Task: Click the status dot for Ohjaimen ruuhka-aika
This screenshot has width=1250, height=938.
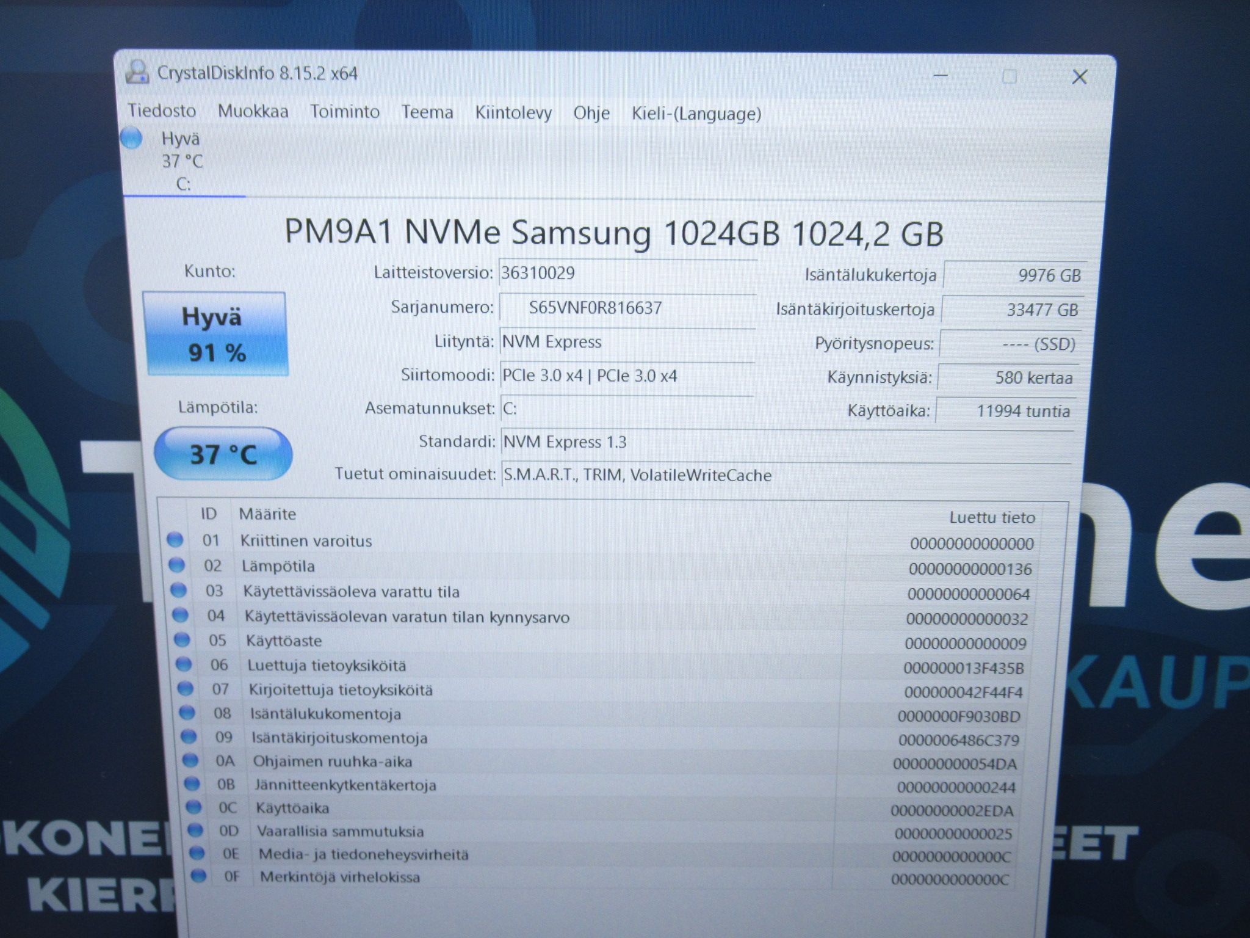Action: 190,760
